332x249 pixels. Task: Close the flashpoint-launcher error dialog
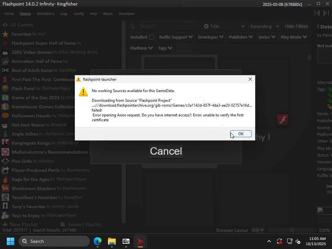coord(250,79)
